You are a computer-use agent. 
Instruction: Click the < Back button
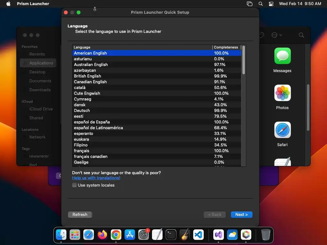(x=215, y=215)
